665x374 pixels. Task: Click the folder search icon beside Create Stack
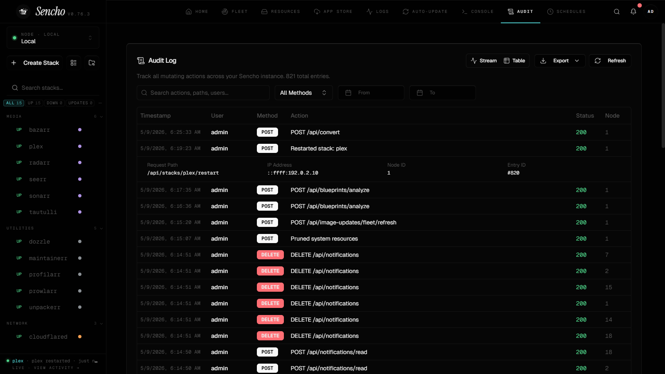tap(92, 63)
